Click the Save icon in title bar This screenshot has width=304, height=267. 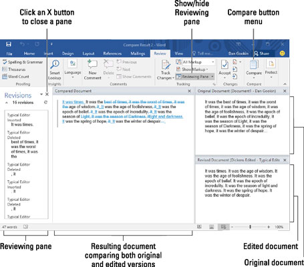point(9,44)
